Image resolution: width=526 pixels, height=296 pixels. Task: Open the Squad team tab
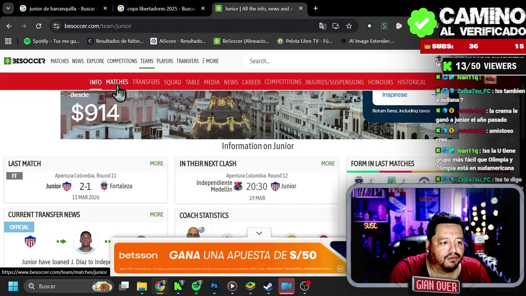tap(173, 82)
